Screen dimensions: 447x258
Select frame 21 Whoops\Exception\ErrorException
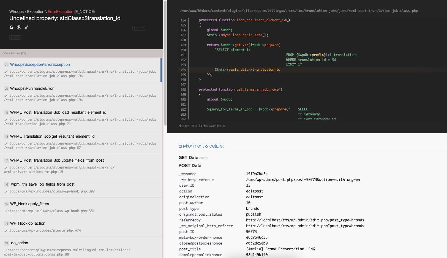click(80, 70)
